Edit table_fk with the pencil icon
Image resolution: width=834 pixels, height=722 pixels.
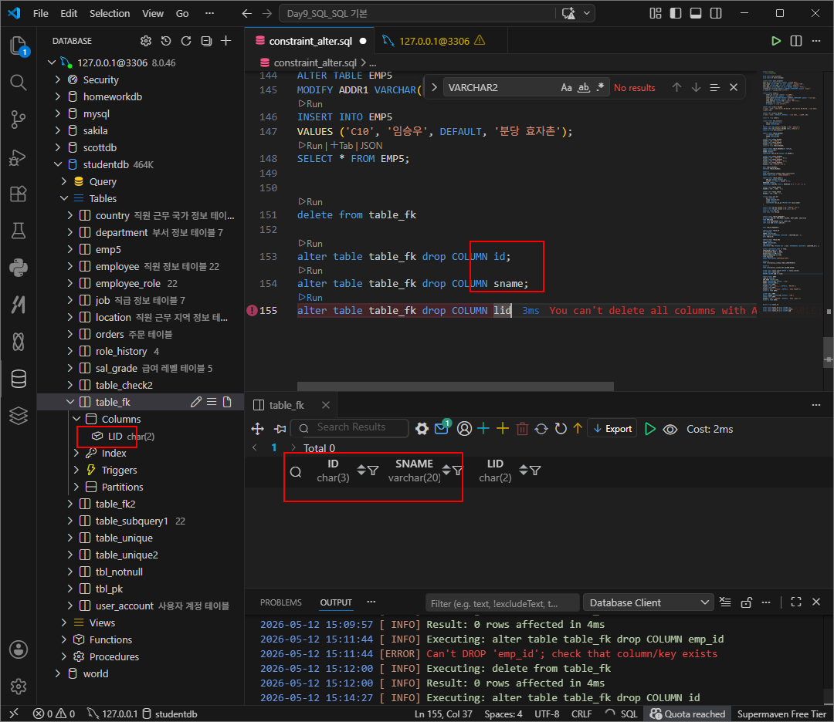195,402
